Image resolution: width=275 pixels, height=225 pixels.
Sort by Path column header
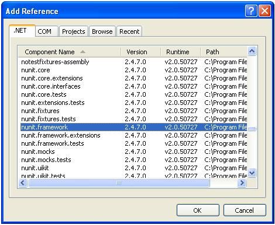224,52
